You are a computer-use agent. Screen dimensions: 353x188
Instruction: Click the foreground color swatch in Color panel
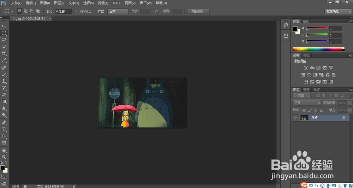(295, 29)
